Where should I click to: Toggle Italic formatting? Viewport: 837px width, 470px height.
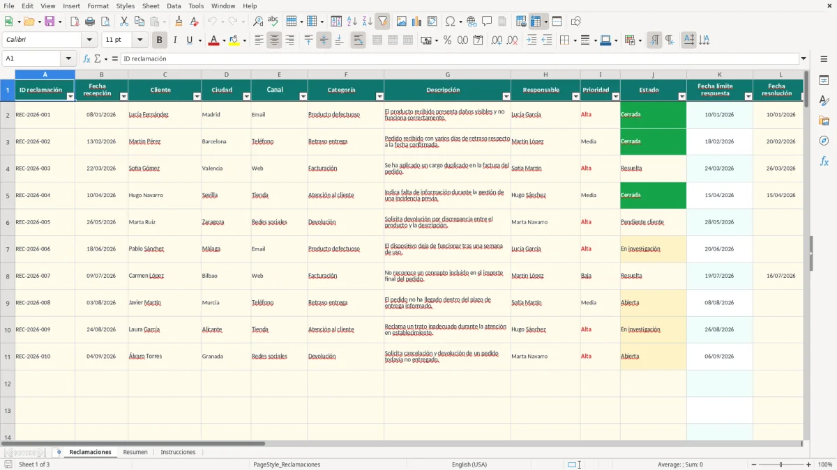click(174, 40)
